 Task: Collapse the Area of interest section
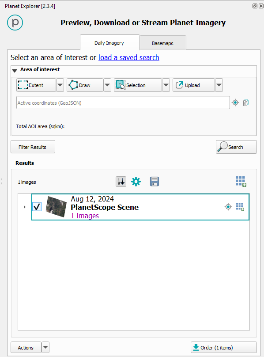(15, 70)
